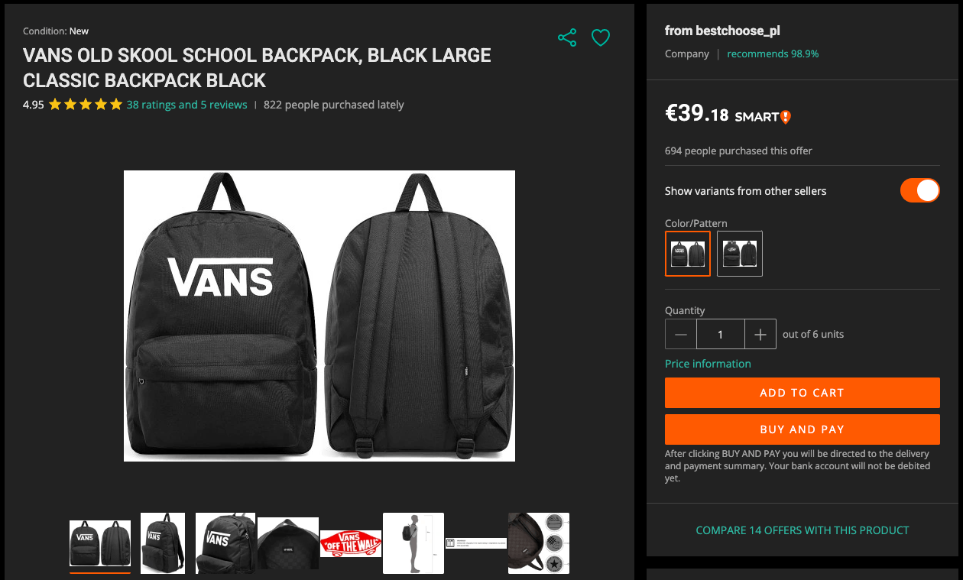The image size is (963, 580).
Task: Click the five-star rating icons
Action: [86, 105]
